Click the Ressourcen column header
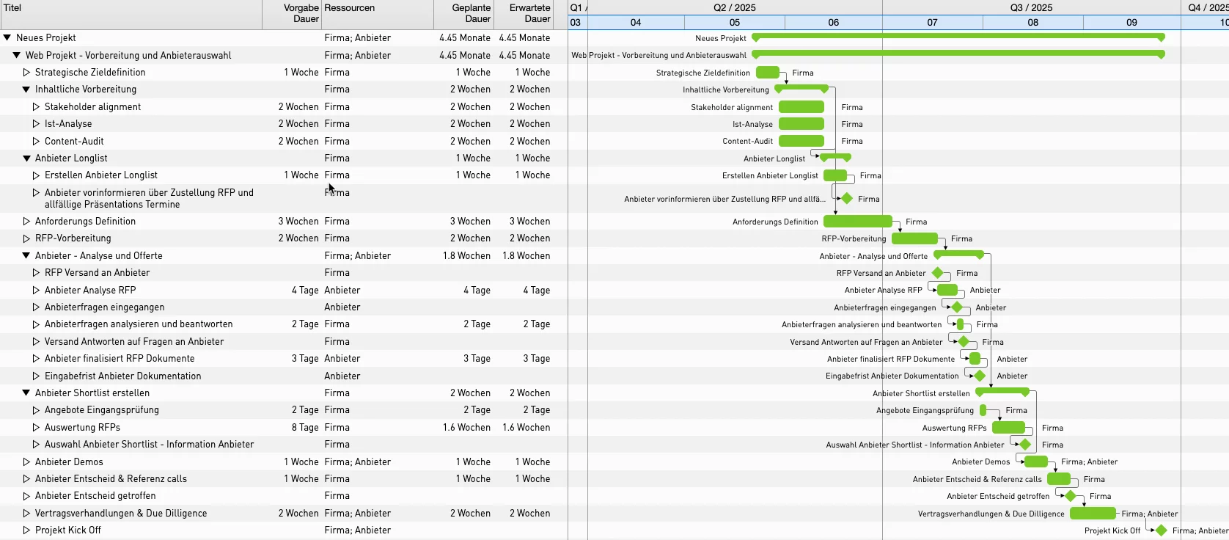 (x=349, y=8)
